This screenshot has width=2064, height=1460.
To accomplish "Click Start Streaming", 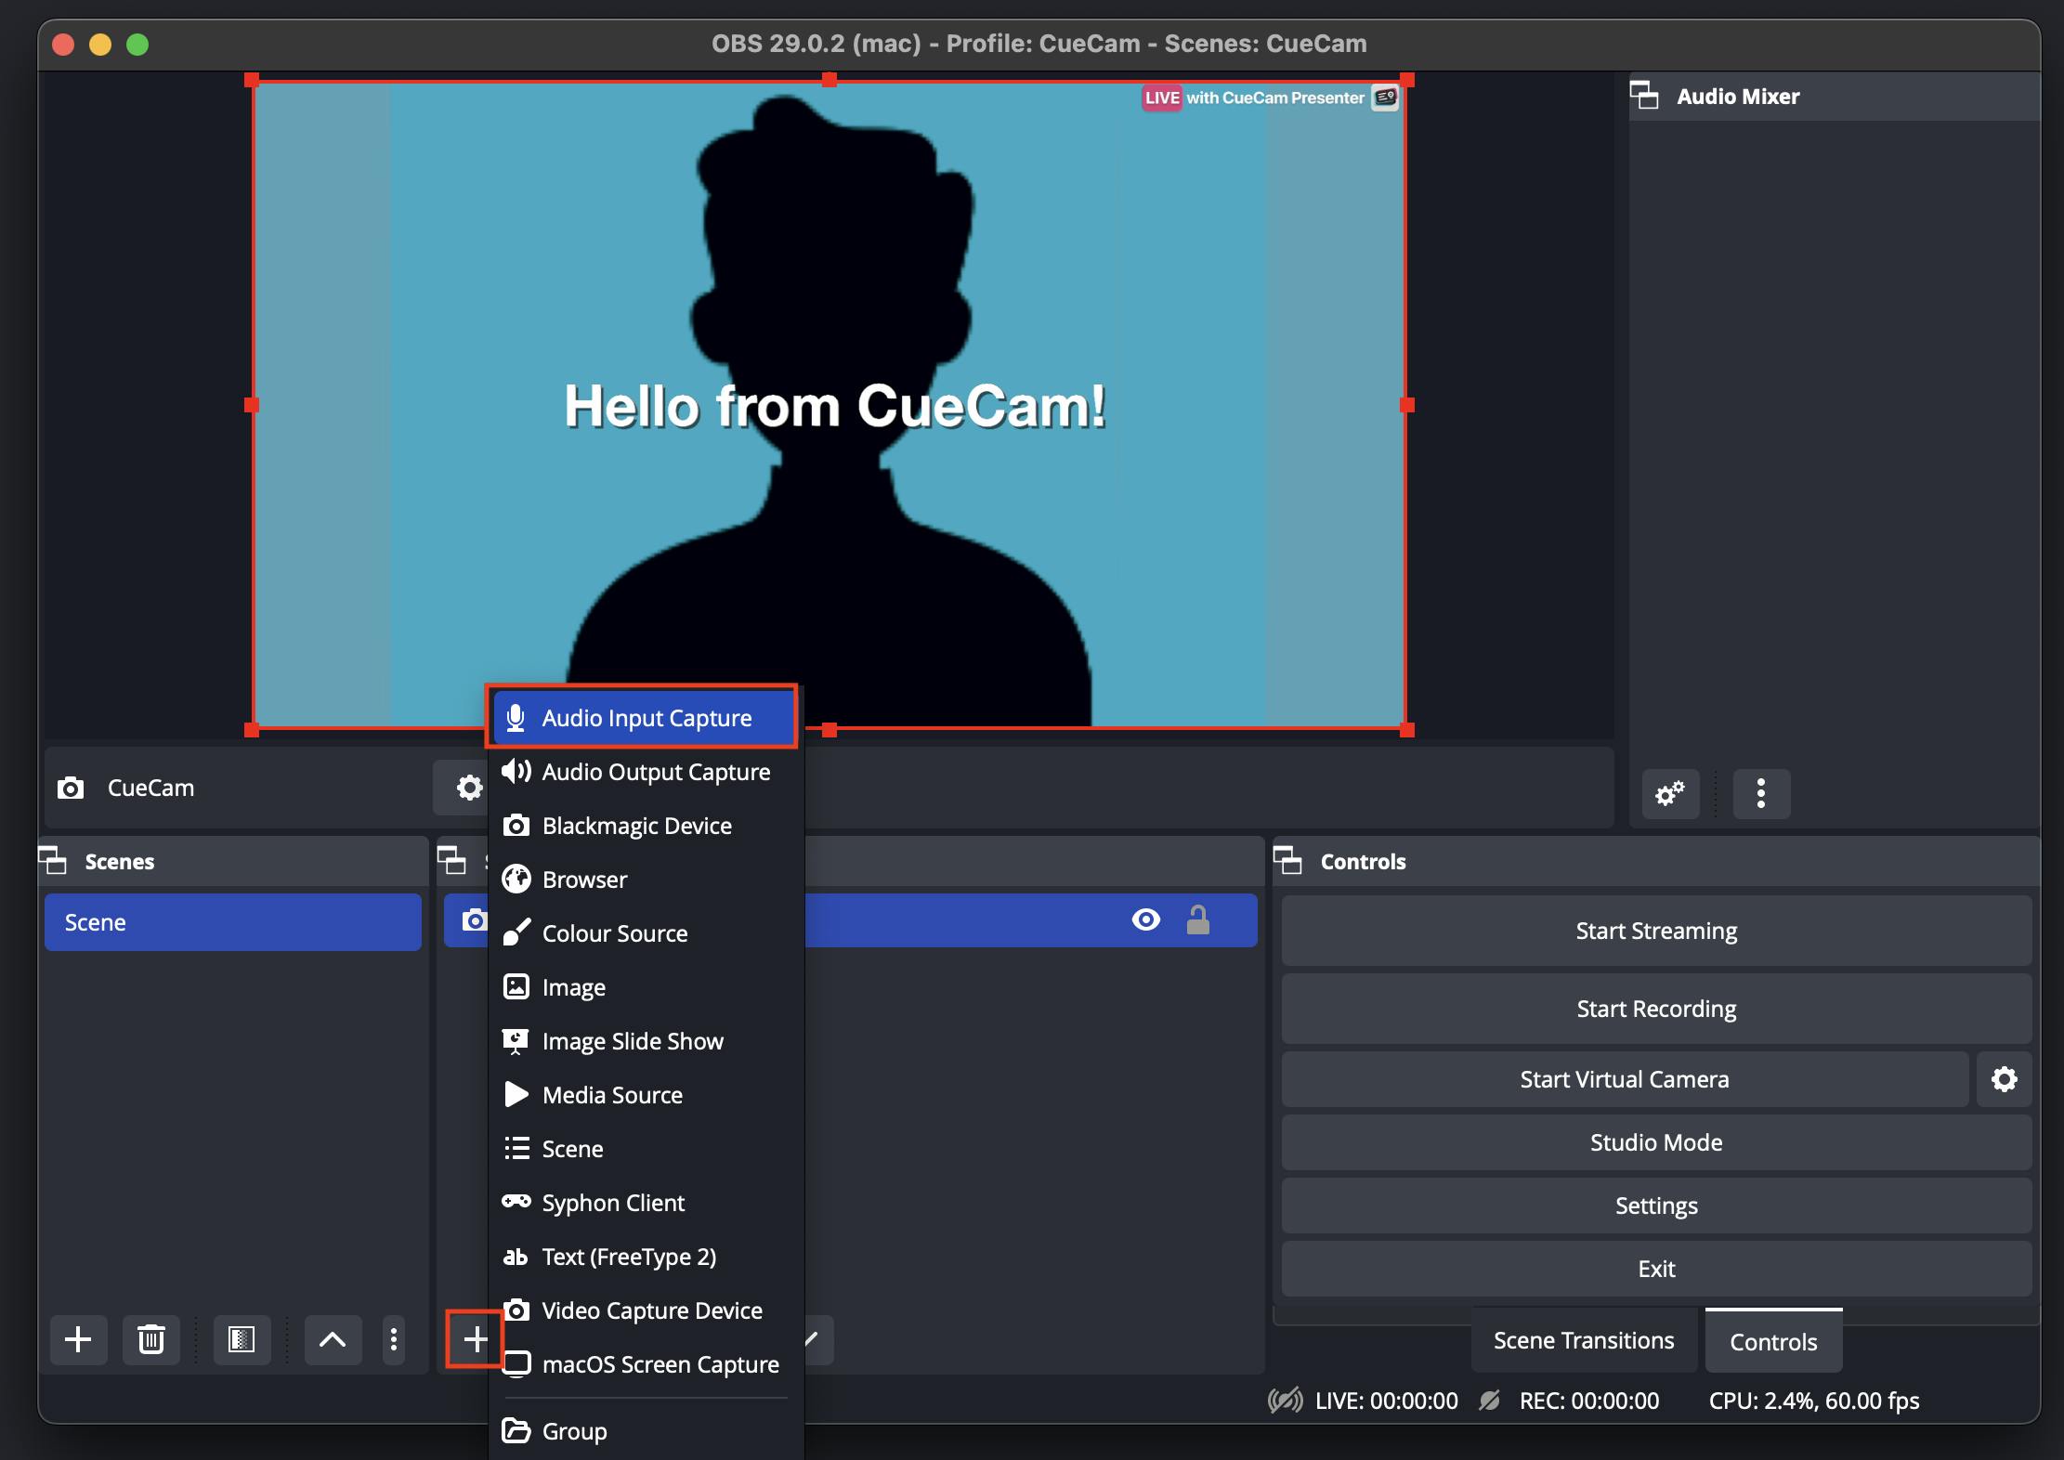I will tap(1656, 931).
